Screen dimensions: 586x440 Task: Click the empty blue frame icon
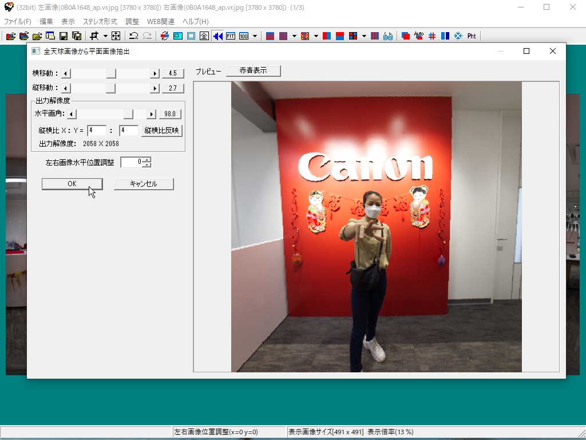[x=191, y=36]
